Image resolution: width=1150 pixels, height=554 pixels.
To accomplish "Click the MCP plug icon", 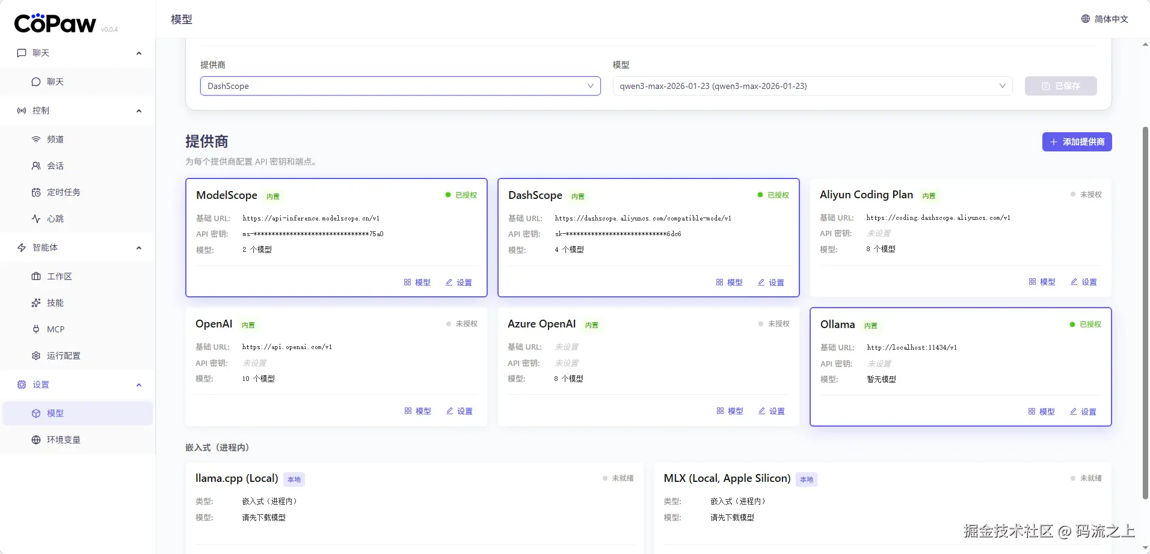I will point(36,329).
